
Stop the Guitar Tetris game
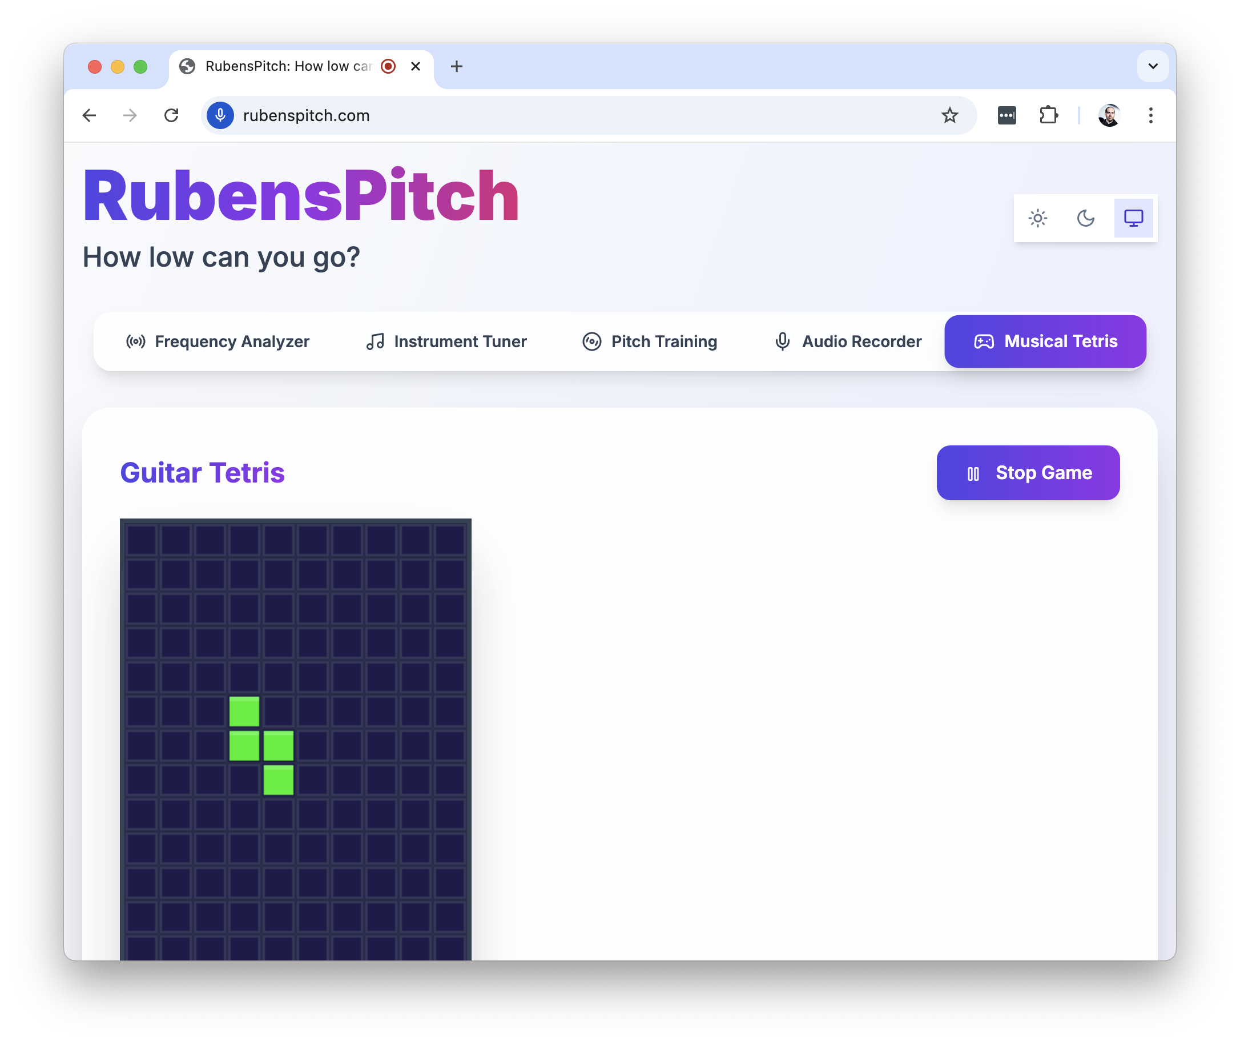tap(1028, 473)
